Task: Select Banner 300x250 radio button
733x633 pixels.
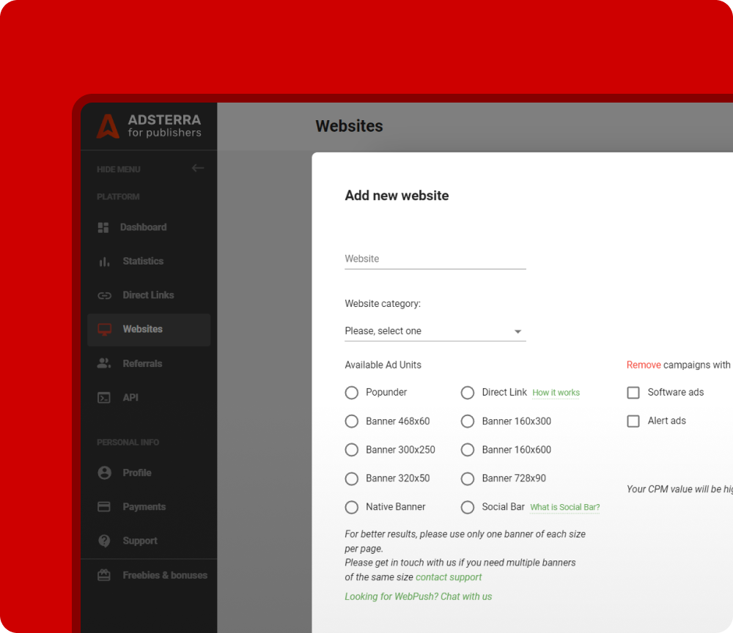Action: coord(352,450)
